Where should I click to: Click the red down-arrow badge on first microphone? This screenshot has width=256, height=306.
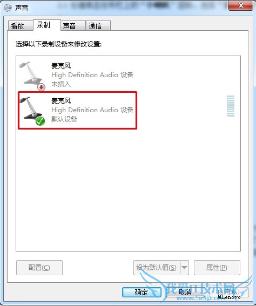click(42, 87)
